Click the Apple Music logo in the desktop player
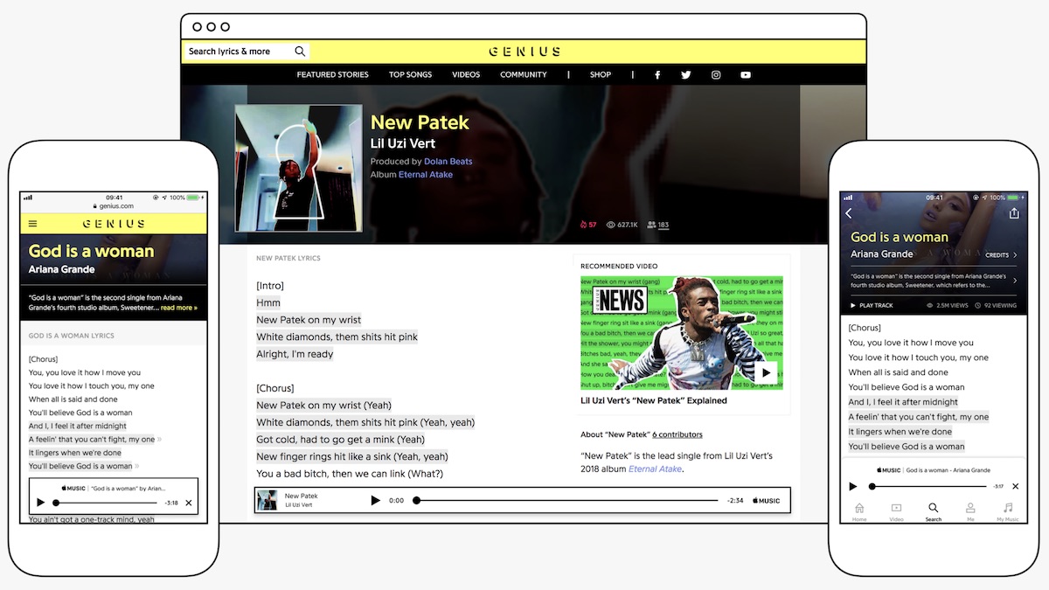Image resolution: width=1049 pixels, height=590 pixels. click(766, 500)
